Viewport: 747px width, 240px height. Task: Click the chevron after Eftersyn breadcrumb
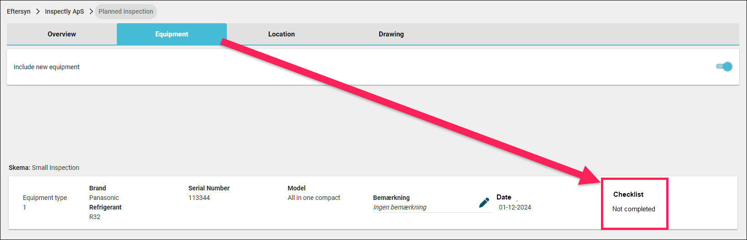point(38,11)
